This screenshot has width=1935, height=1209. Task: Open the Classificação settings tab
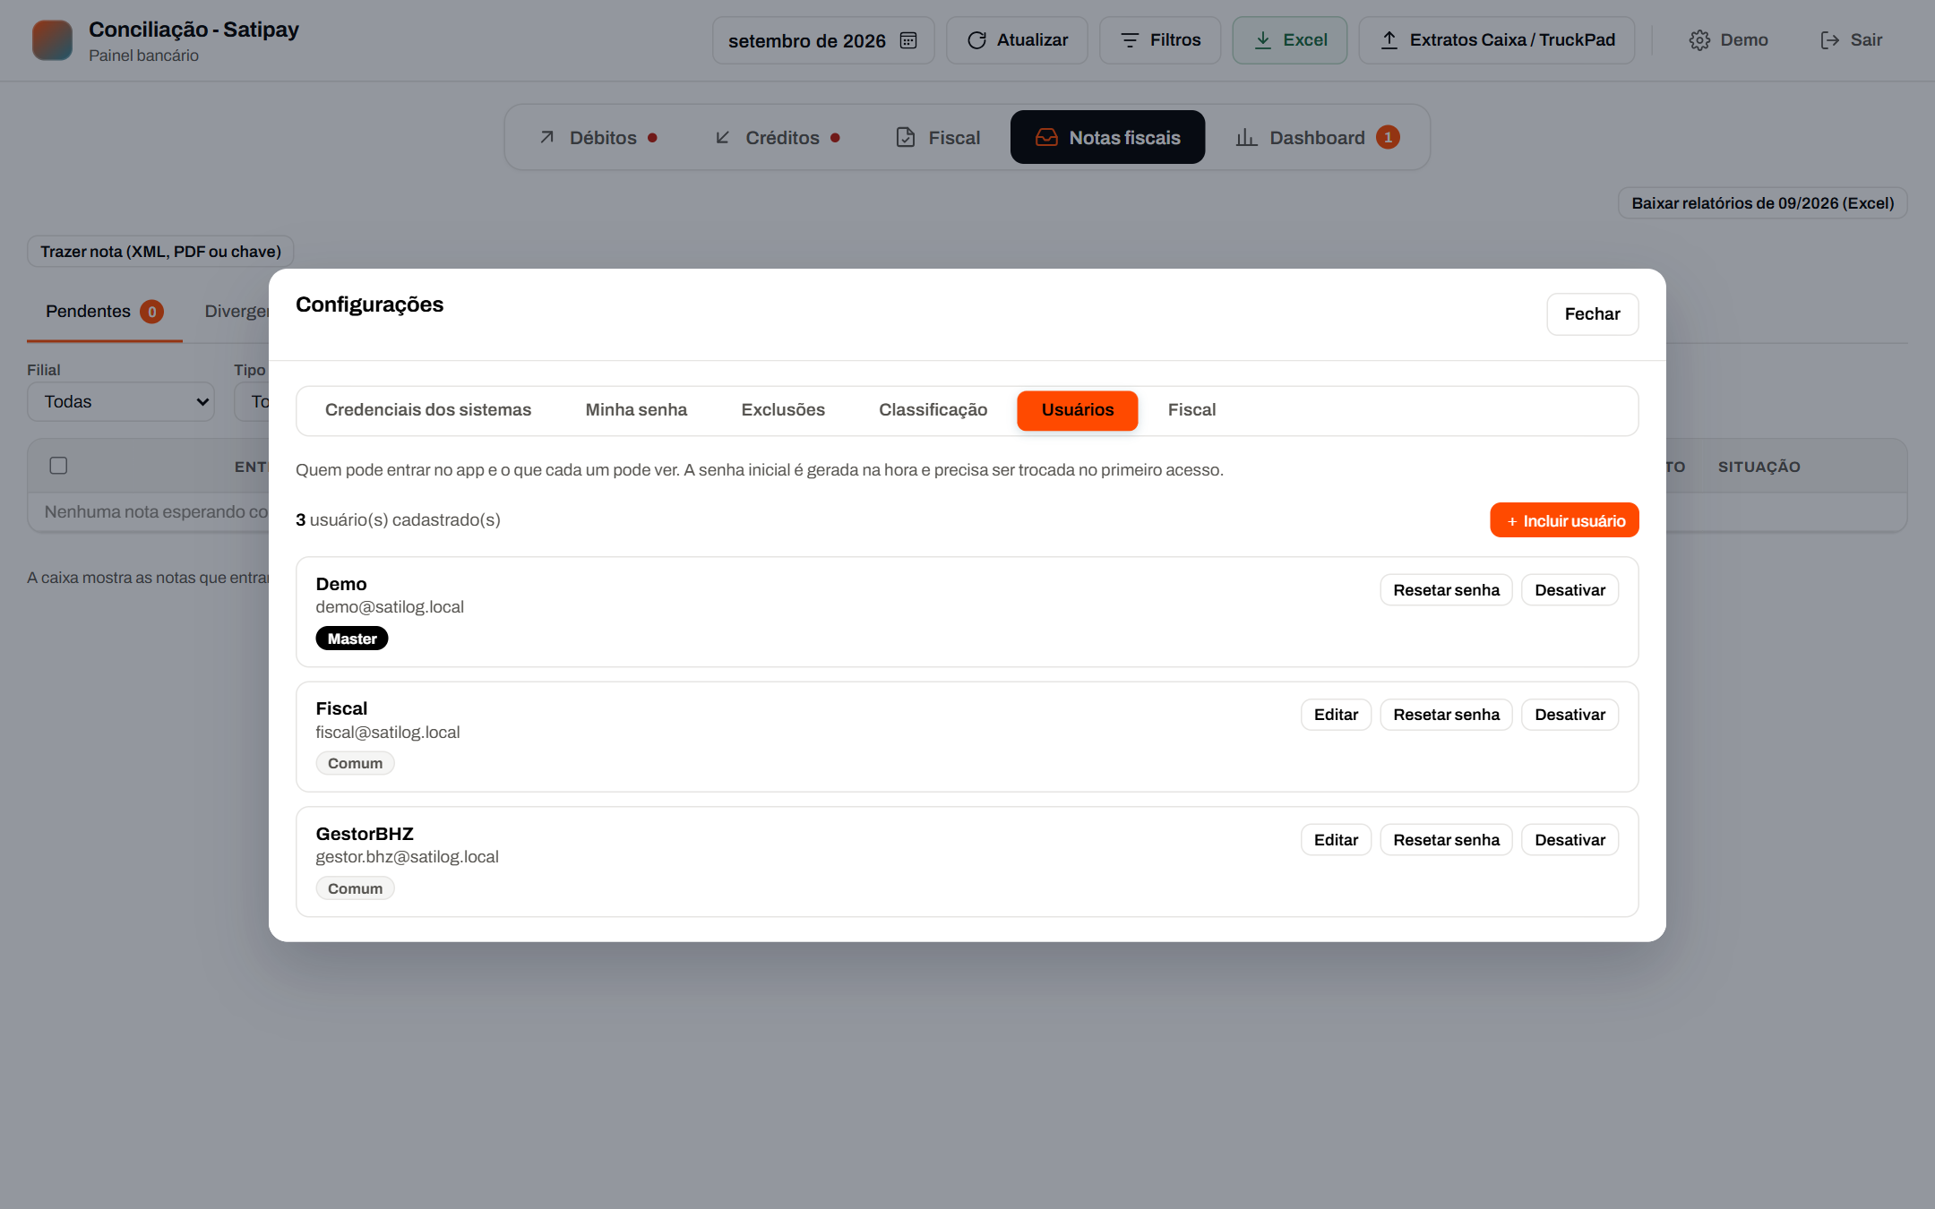[933, 410]
